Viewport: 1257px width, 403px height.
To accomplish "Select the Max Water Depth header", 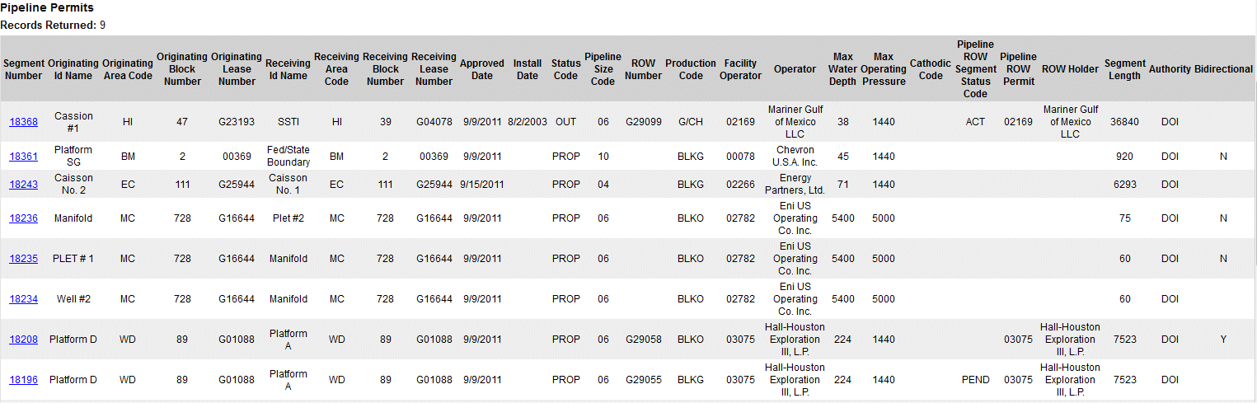I will [842, 69].
